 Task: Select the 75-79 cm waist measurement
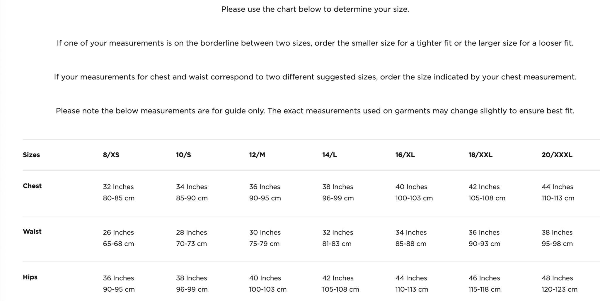264,244
